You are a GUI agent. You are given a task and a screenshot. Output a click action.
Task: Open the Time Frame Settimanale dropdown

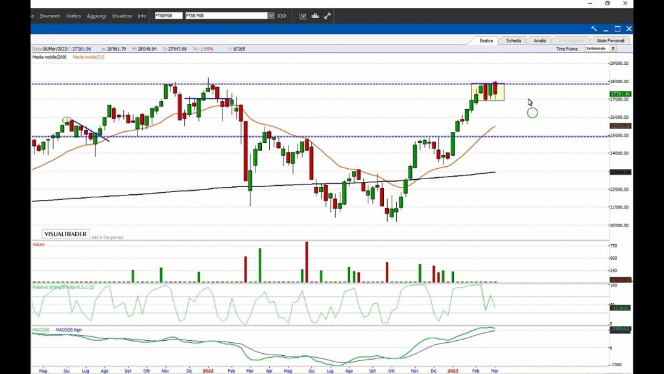[x=613, y=49]
